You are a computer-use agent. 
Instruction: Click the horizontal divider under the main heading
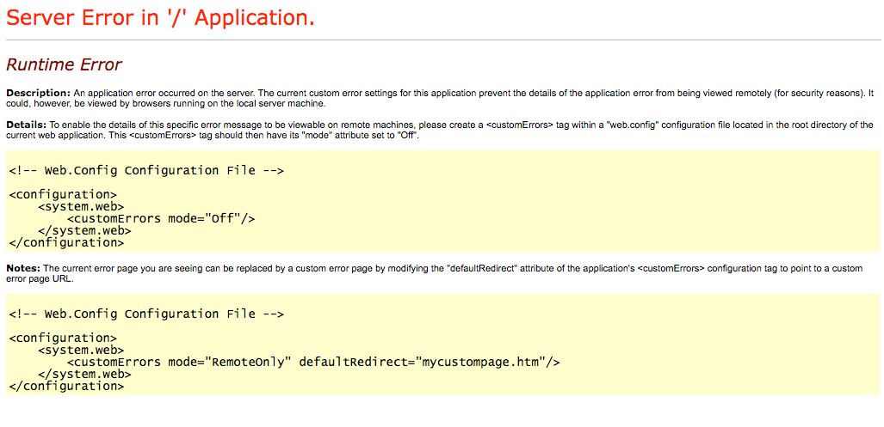coord(442,40)
